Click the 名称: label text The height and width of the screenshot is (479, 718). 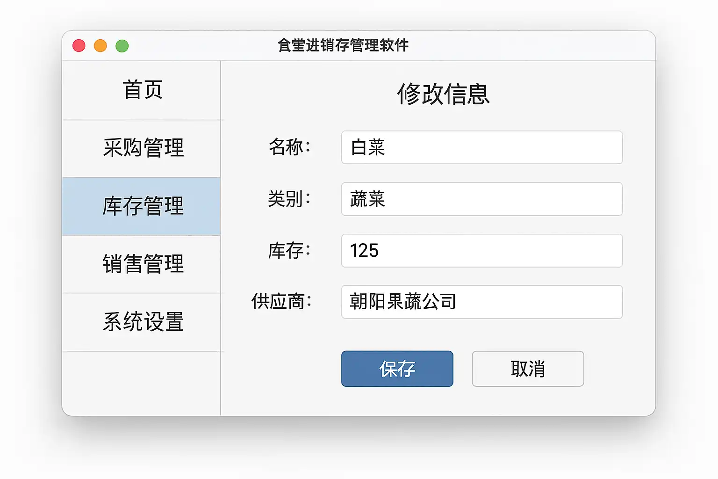point(289,147)
